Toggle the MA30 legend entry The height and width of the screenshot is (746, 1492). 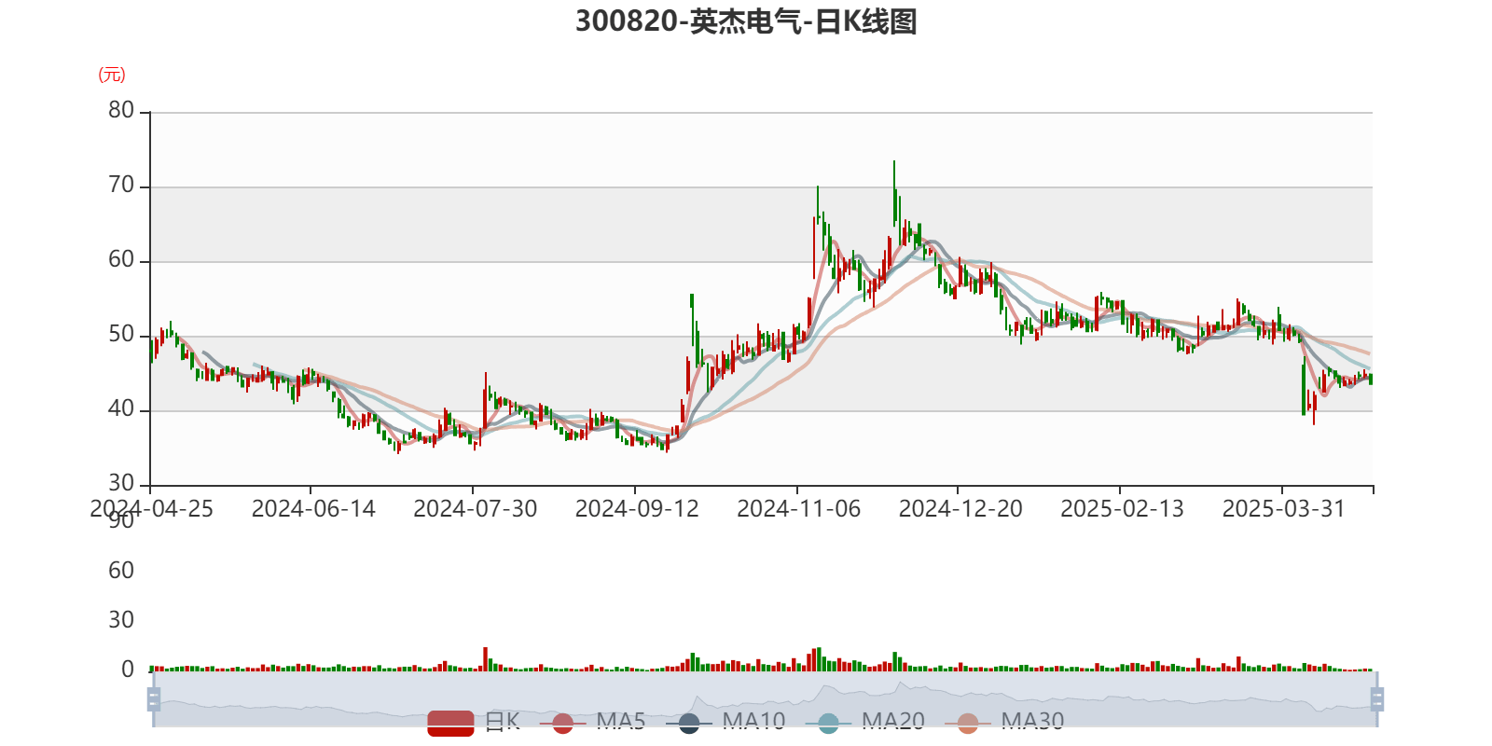click(x=1004, y=722)
